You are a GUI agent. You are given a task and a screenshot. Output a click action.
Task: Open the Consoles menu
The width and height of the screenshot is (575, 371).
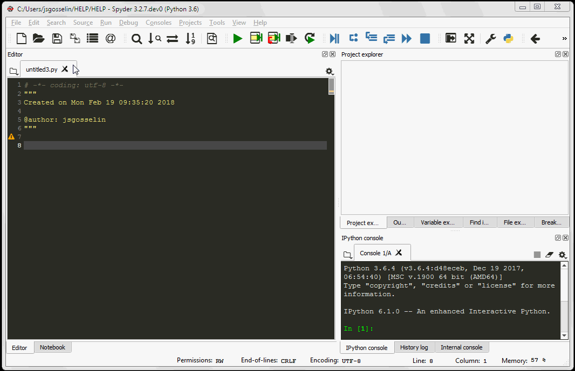(x=159, y=22)
